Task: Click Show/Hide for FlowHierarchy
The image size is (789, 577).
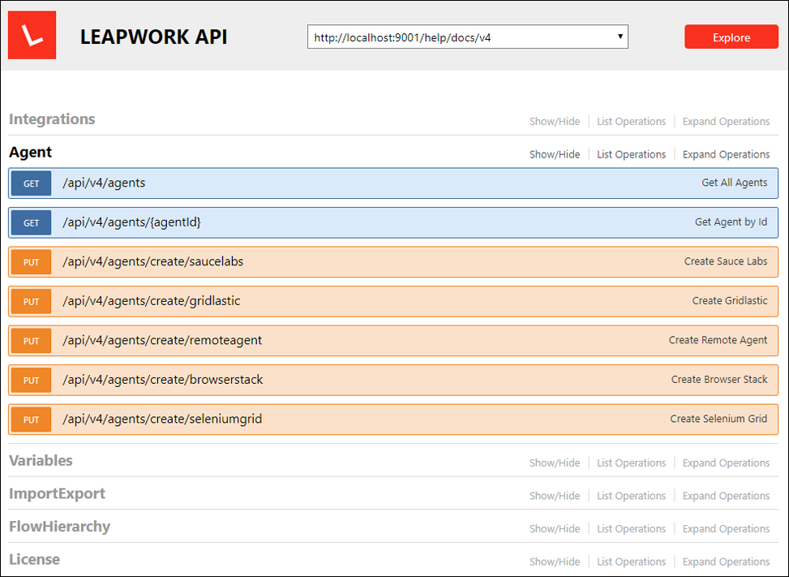Action: 555,528
